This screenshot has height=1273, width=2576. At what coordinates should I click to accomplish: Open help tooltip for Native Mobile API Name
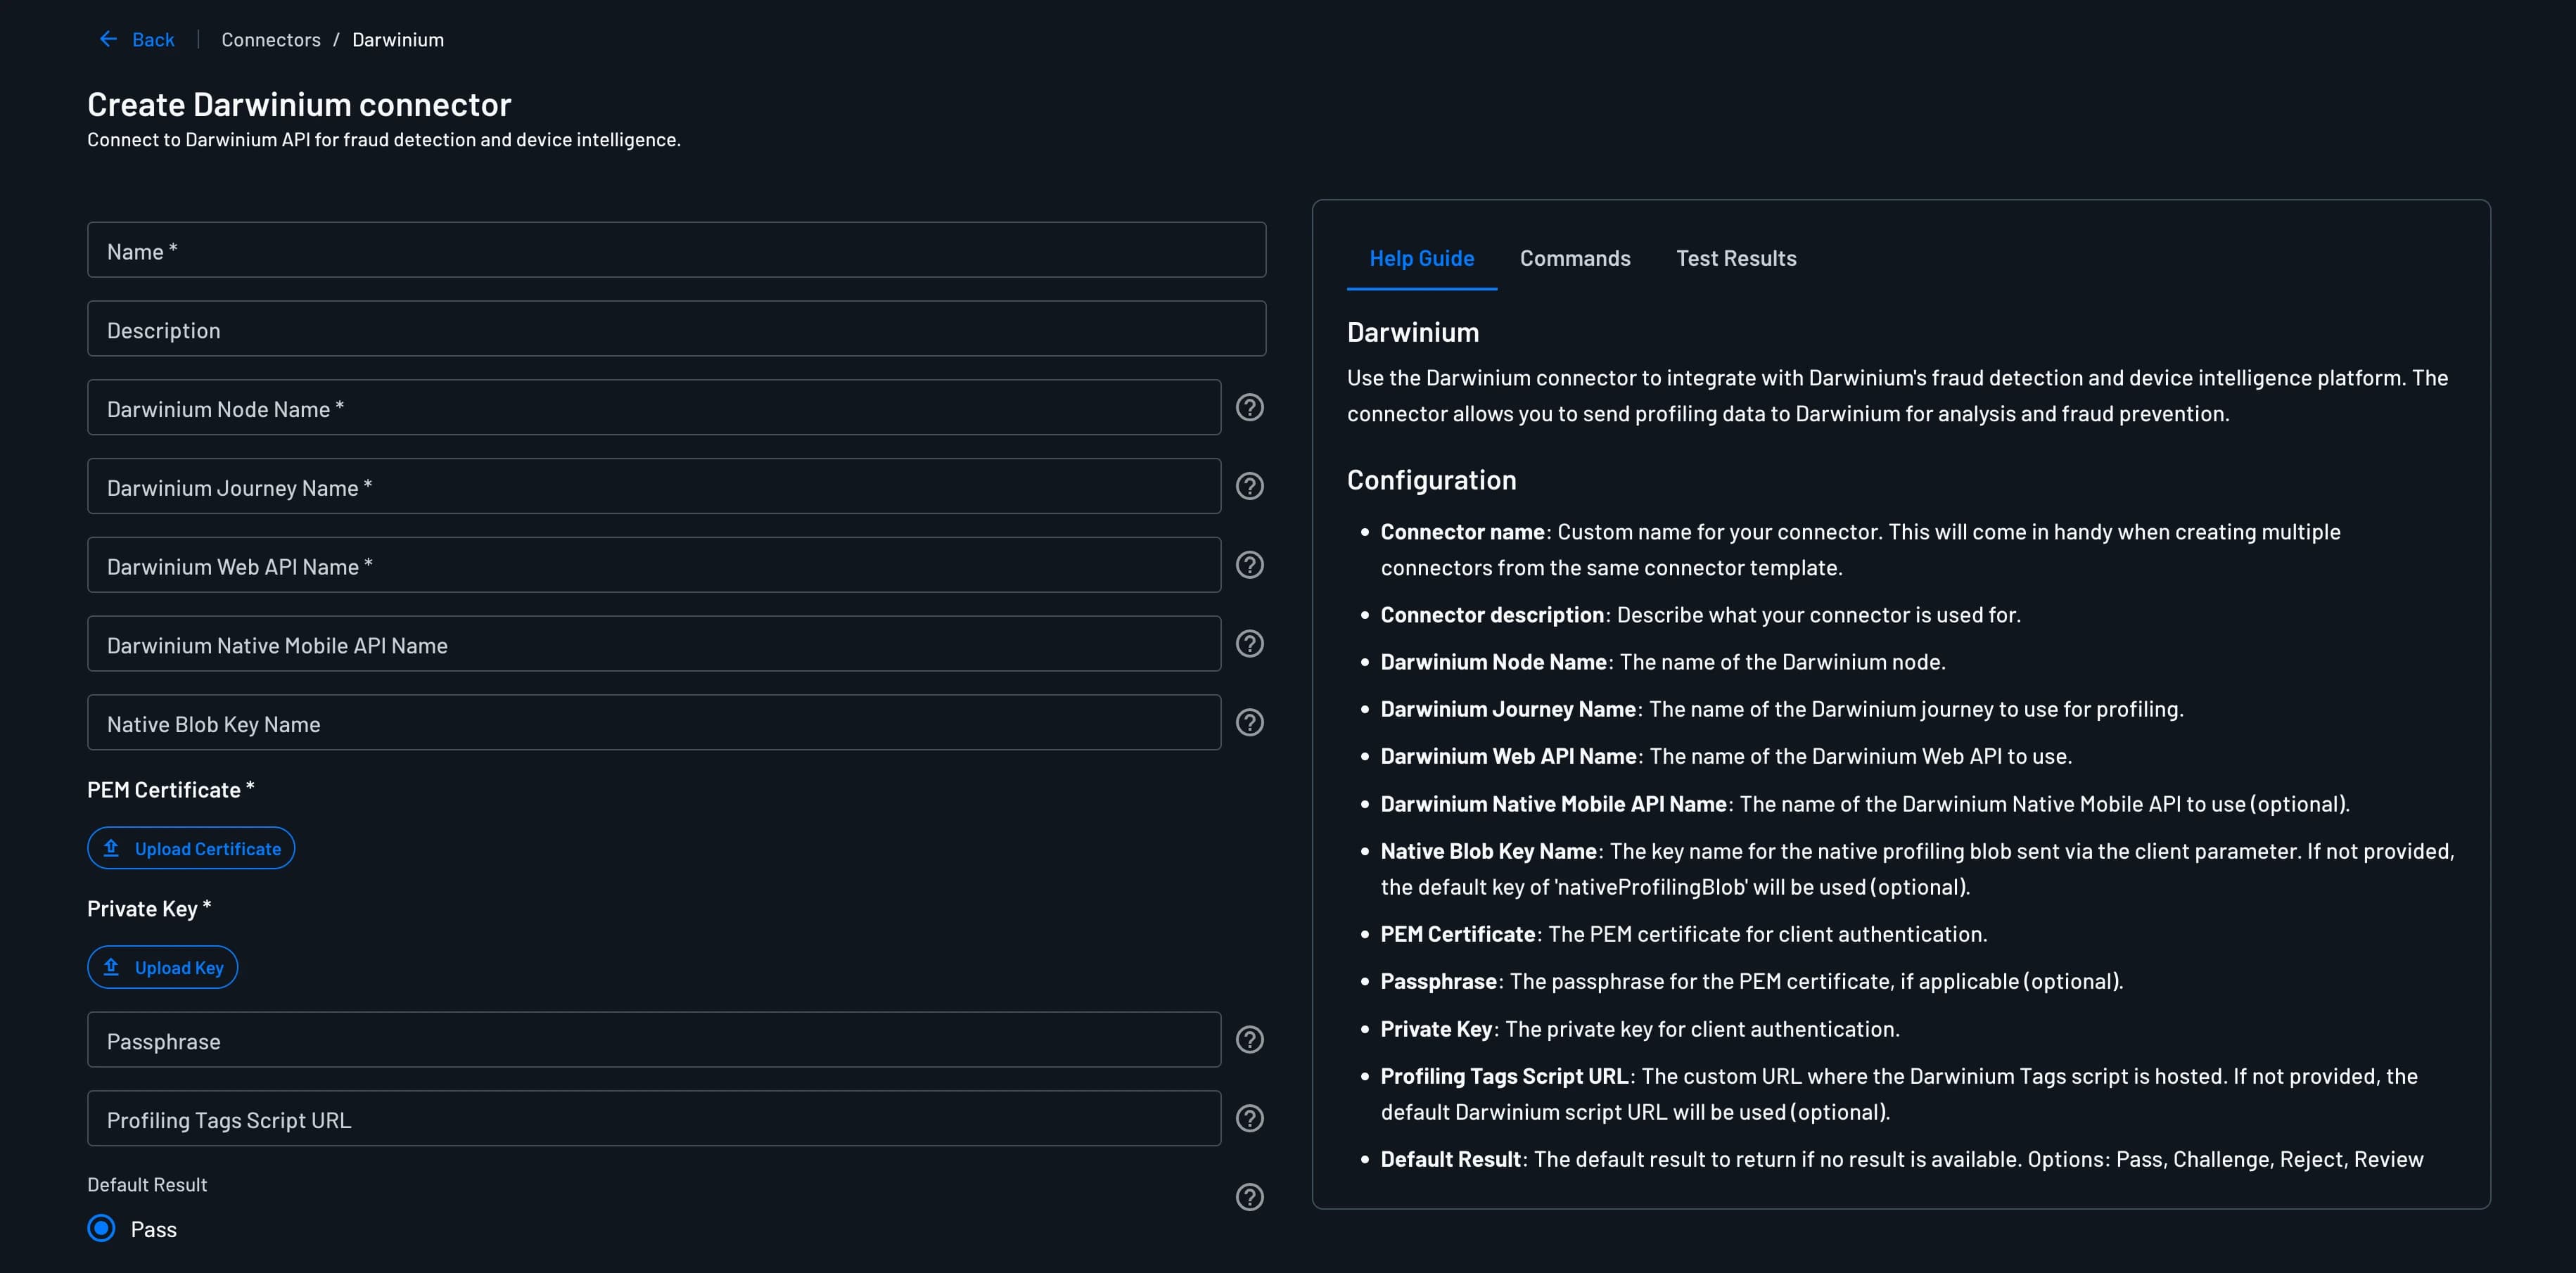(1249, 644)
